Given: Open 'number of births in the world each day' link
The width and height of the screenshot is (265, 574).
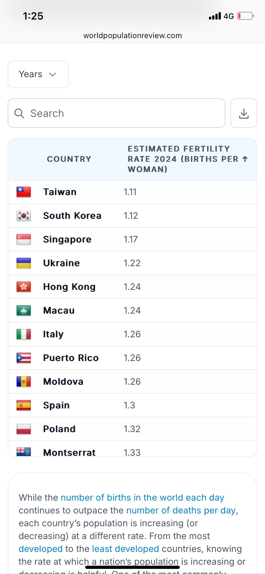Looking at the screenshot, I should point(142,497).
